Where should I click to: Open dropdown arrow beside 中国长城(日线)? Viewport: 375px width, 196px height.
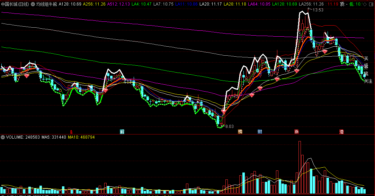click(33, 4)
